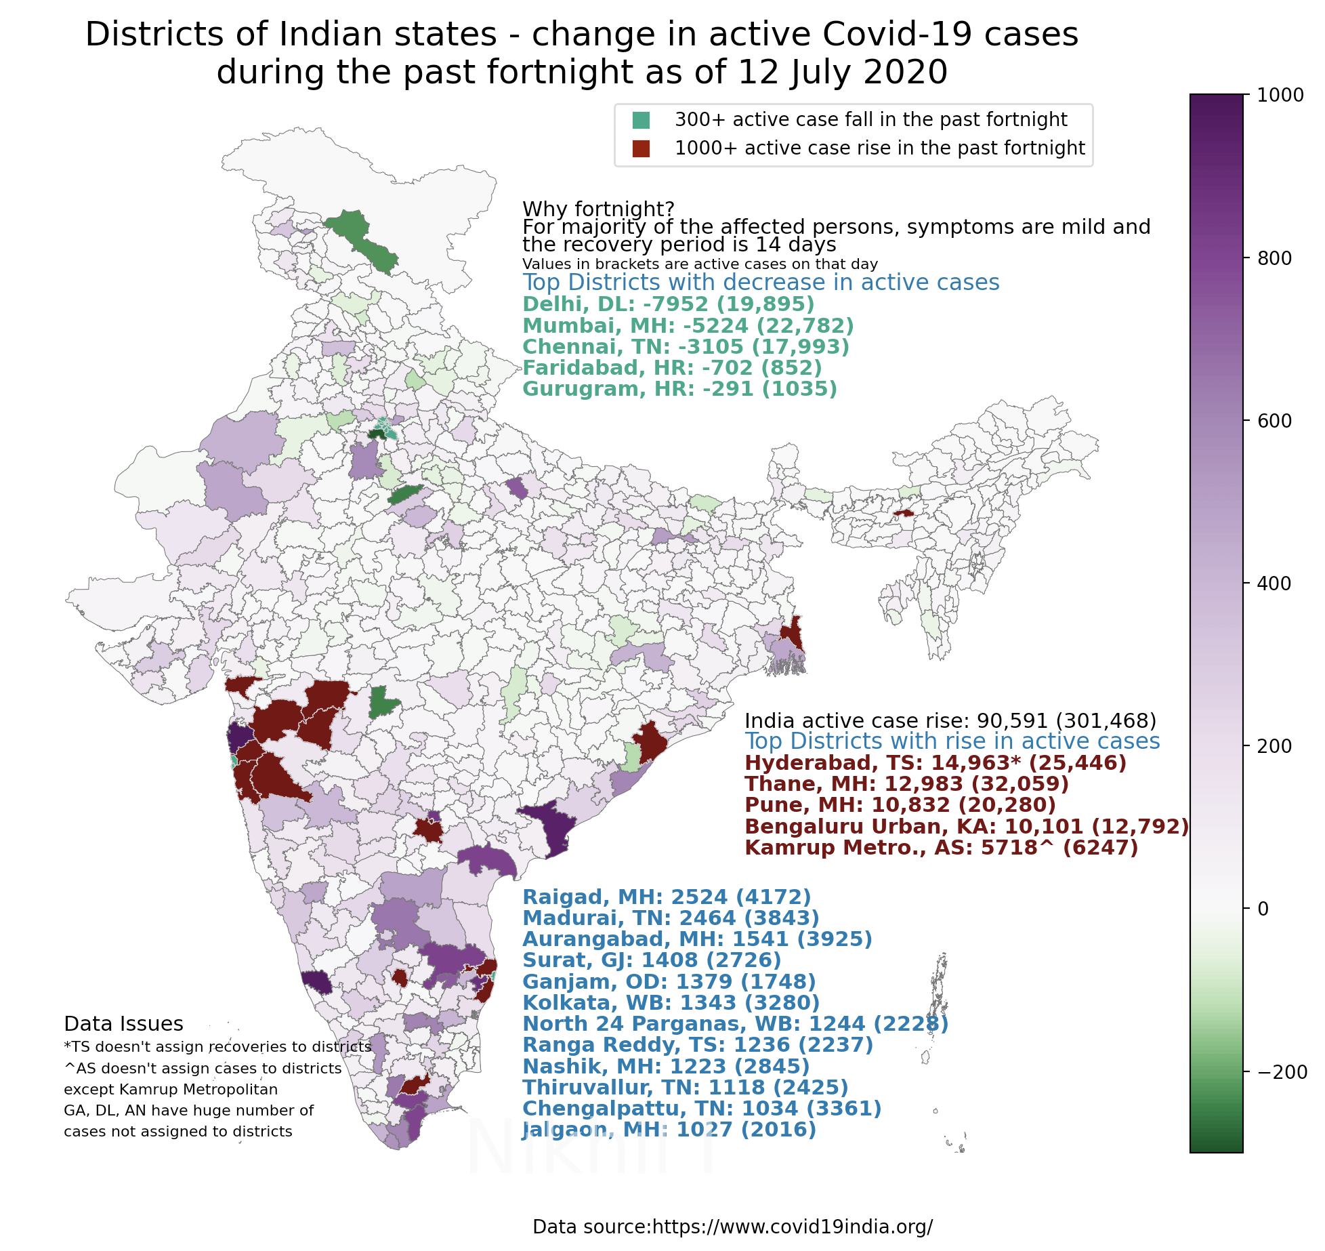1325x1251 pixels.
Task: Click the entry 'Ganjam, OD: 1379 (1748)'
Action: pos(669,982)
